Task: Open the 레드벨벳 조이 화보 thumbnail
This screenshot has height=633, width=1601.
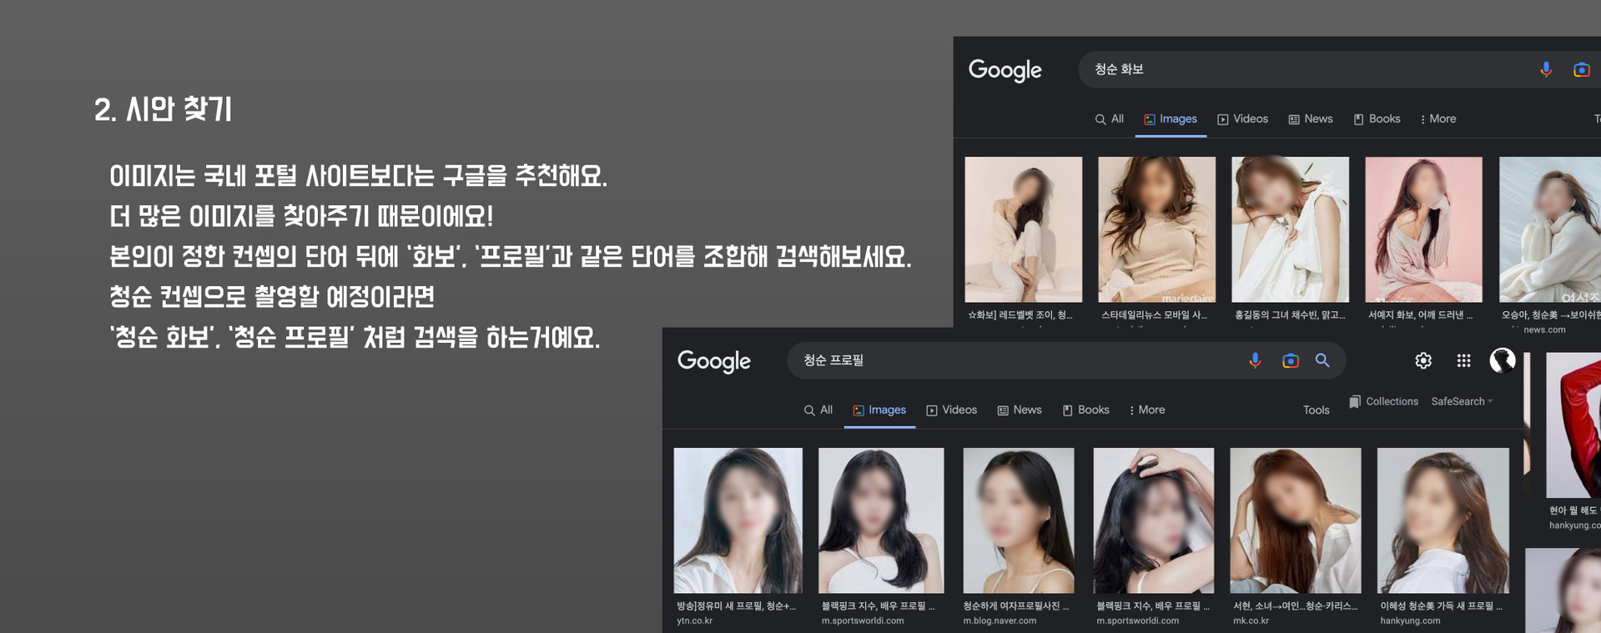Action: pyautogui.click(x=1024, y=229)
